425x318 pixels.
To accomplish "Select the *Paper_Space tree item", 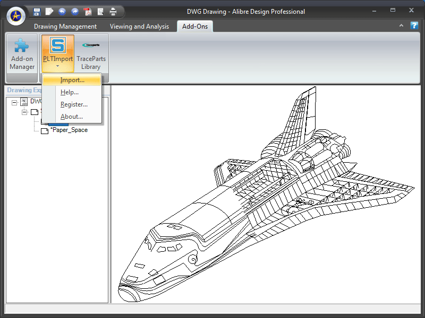I will [69, 130].
